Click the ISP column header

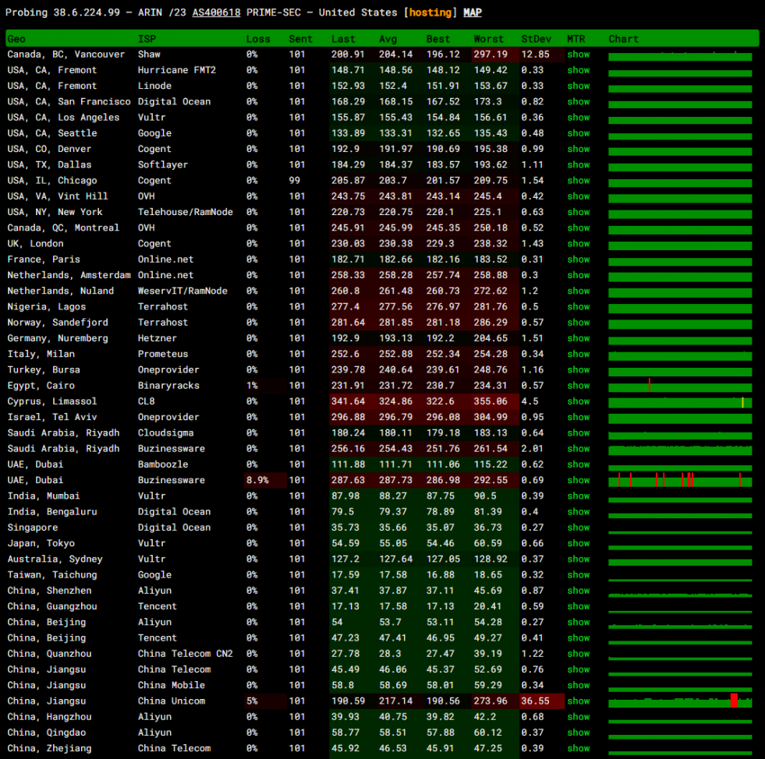(147, 39)
